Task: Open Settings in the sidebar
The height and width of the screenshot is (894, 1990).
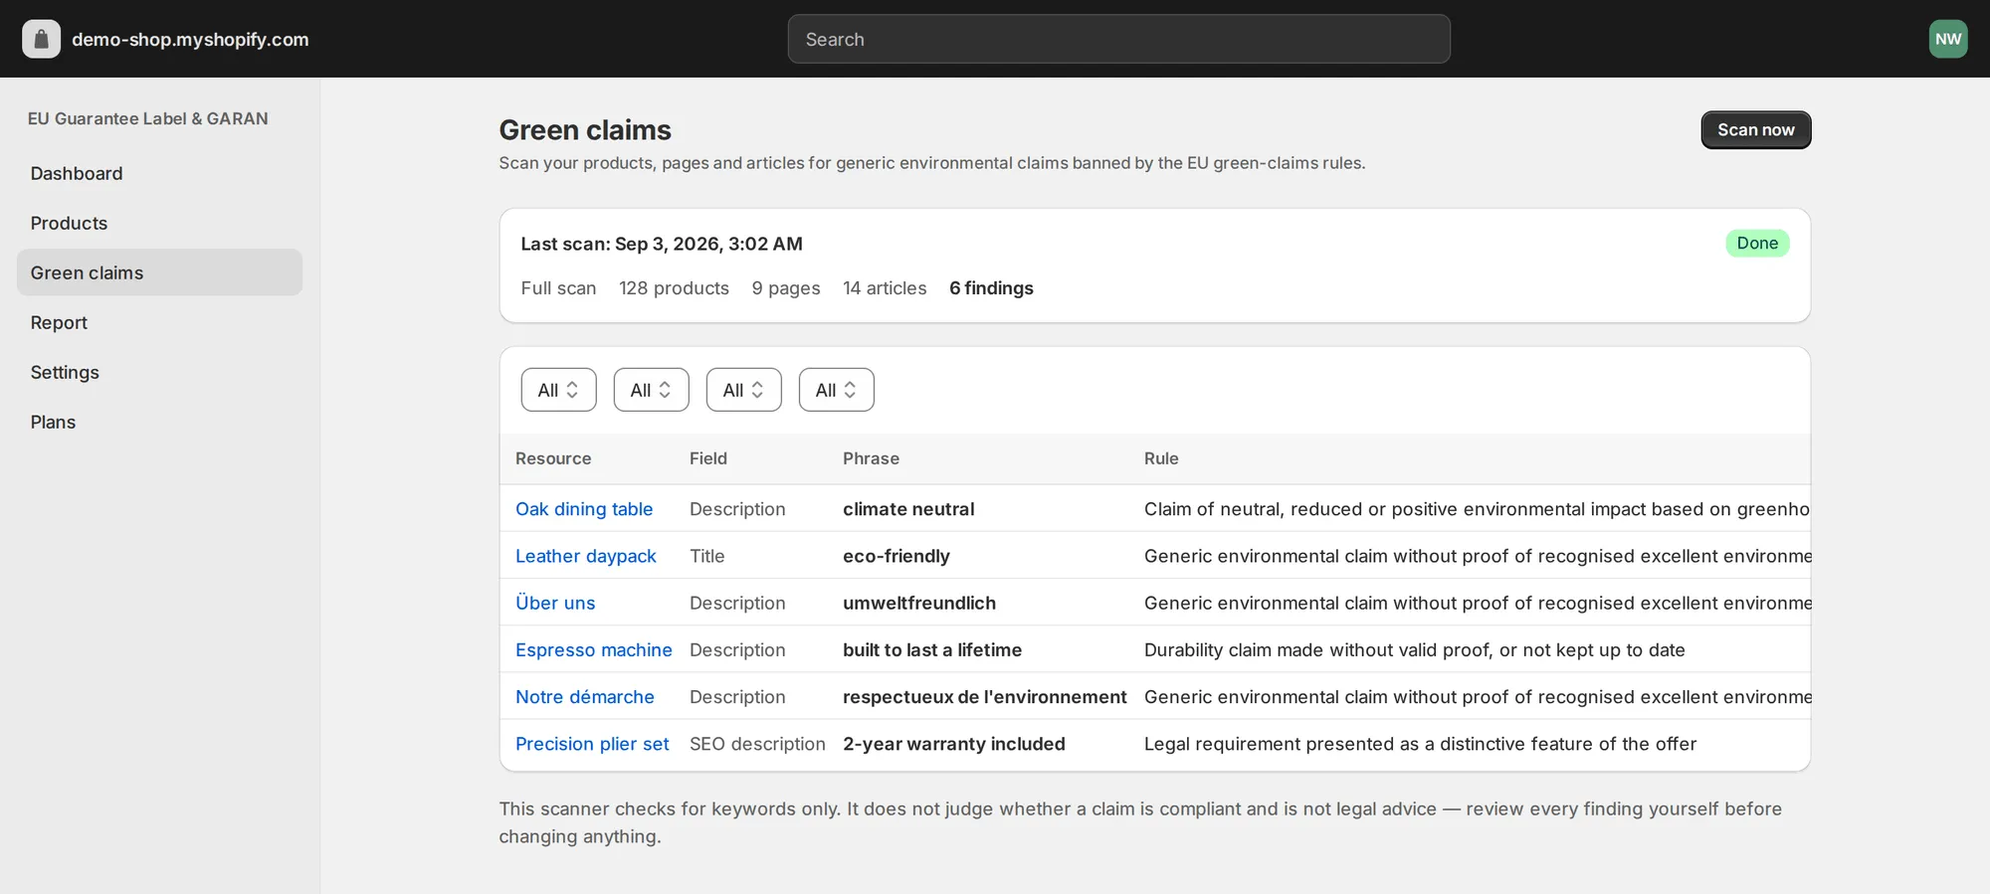Action: point(159,372)
